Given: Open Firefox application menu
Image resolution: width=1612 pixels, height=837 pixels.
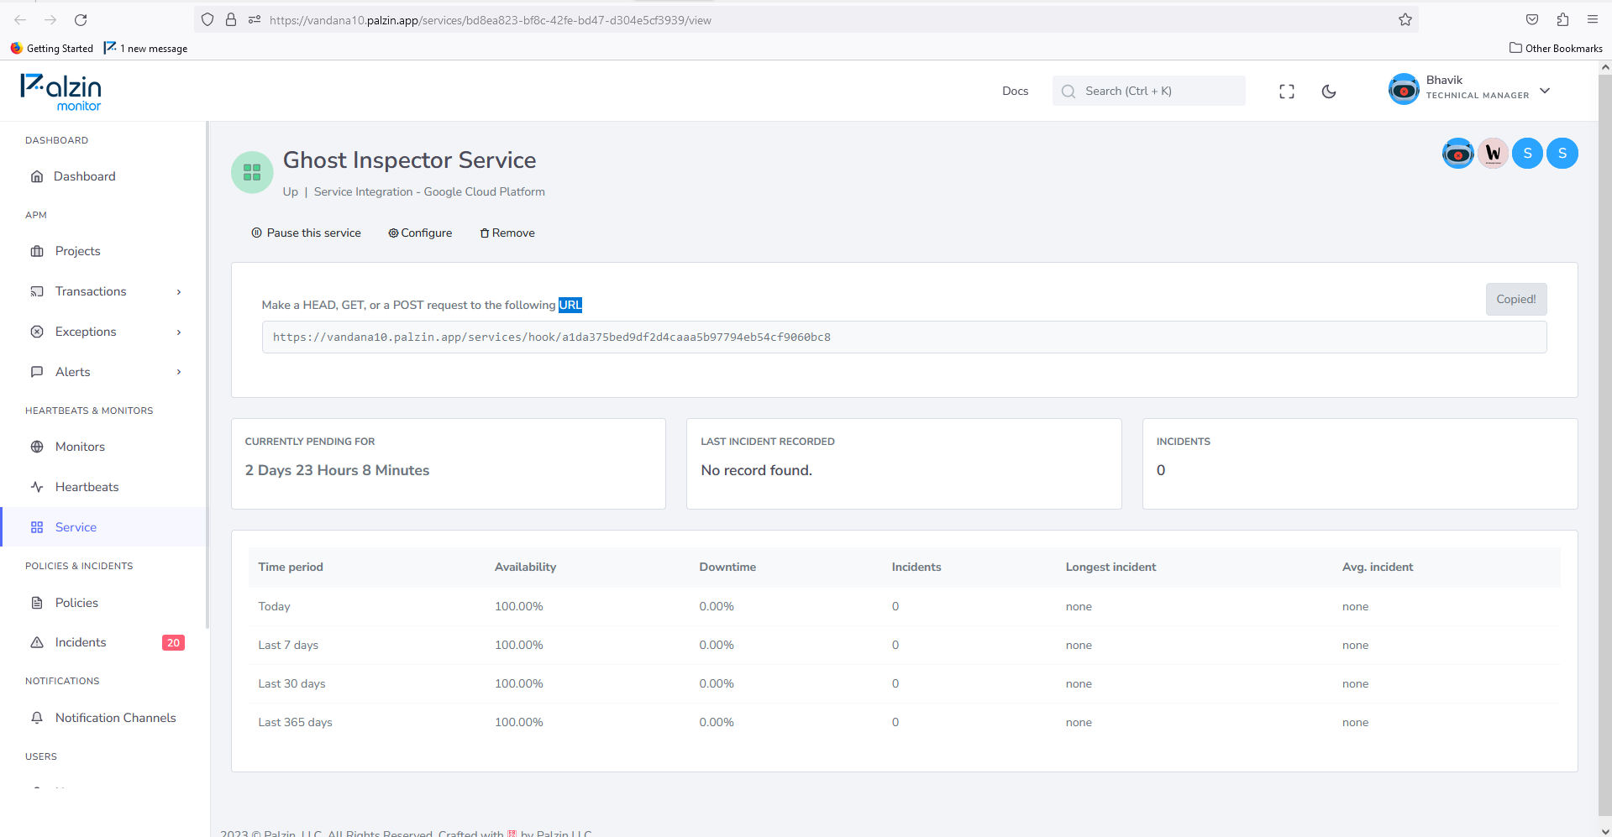Looking at the screenshot, I should (x=1592, y=19).
